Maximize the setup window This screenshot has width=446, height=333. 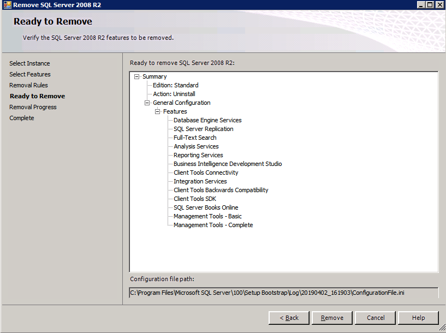point(430,5)
